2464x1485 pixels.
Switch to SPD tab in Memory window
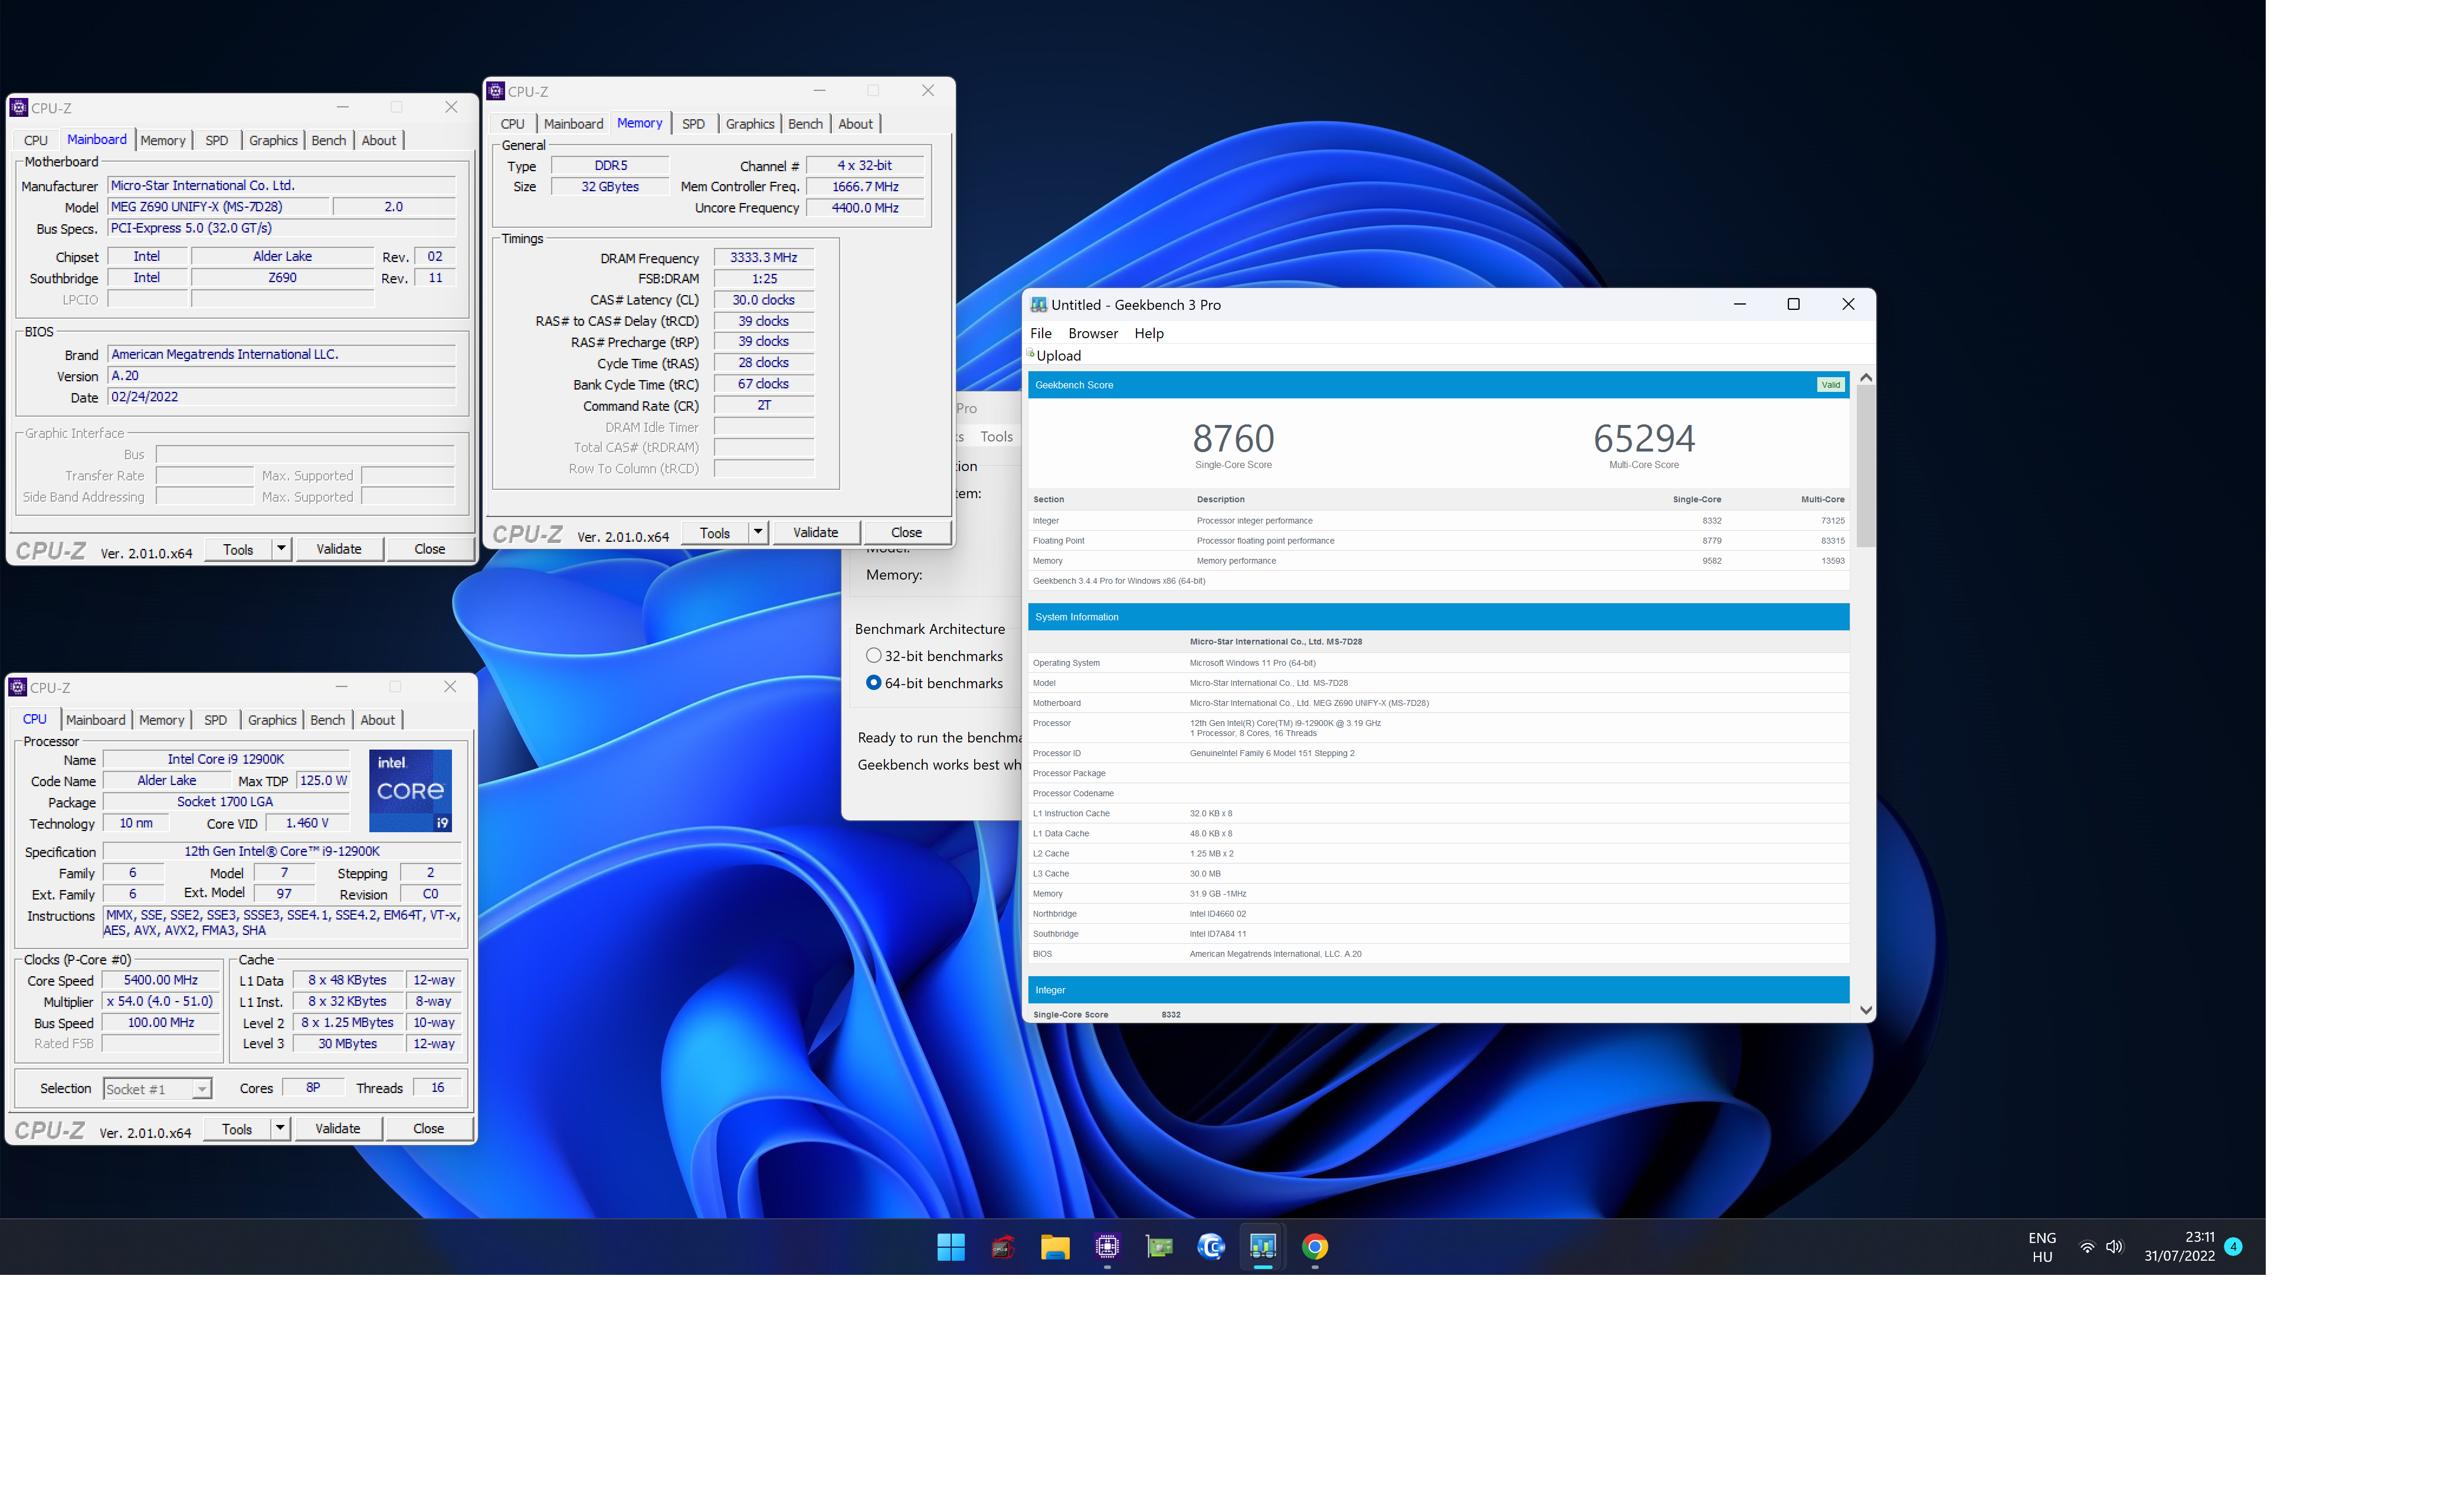coord(693,124)
